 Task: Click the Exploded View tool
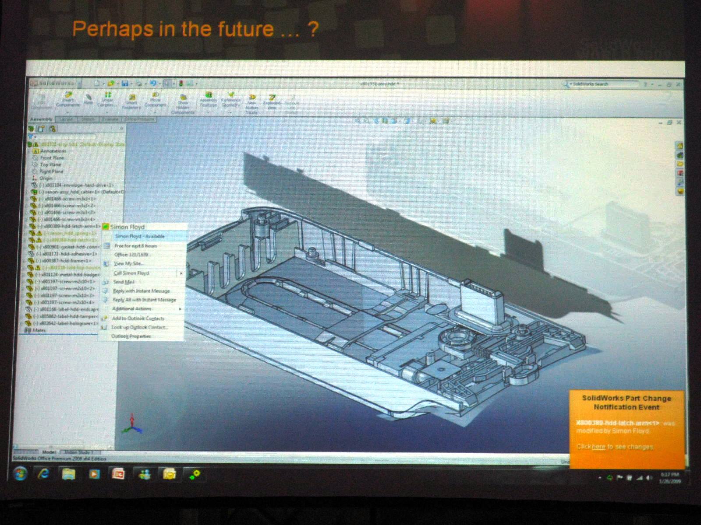click(x=272, y=101)
